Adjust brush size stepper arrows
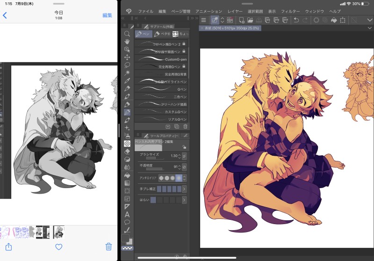The width and height of the screenshot is (374, 261). [x=180, y=156]
